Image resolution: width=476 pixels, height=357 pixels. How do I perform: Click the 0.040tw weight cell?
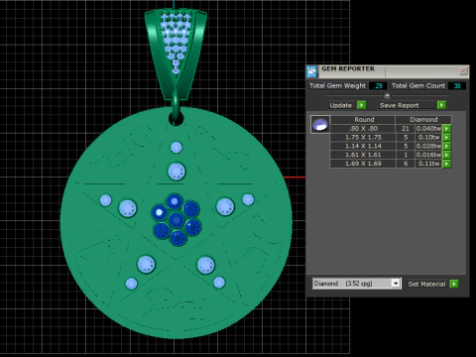click(x=428, y=128)
